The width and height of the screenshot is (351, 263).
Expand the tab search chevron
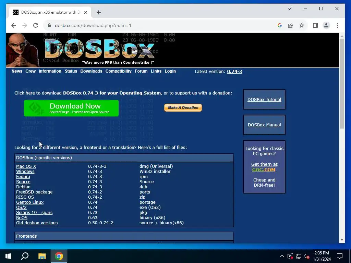(x=289, y=9)
